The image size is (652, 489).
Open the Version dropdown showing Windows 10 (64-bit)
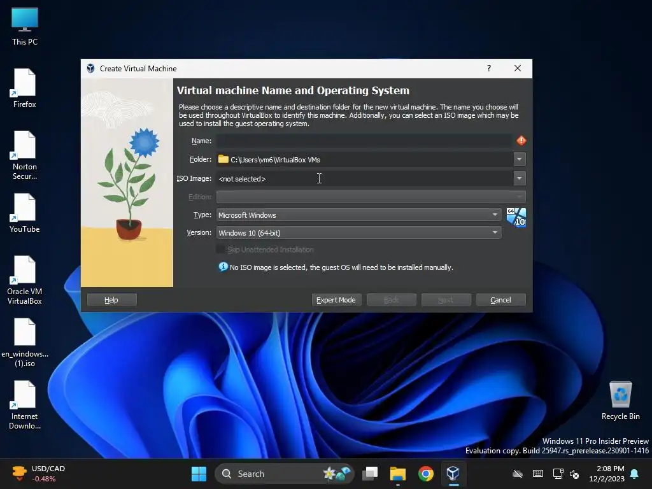click(x=358, y=233)
